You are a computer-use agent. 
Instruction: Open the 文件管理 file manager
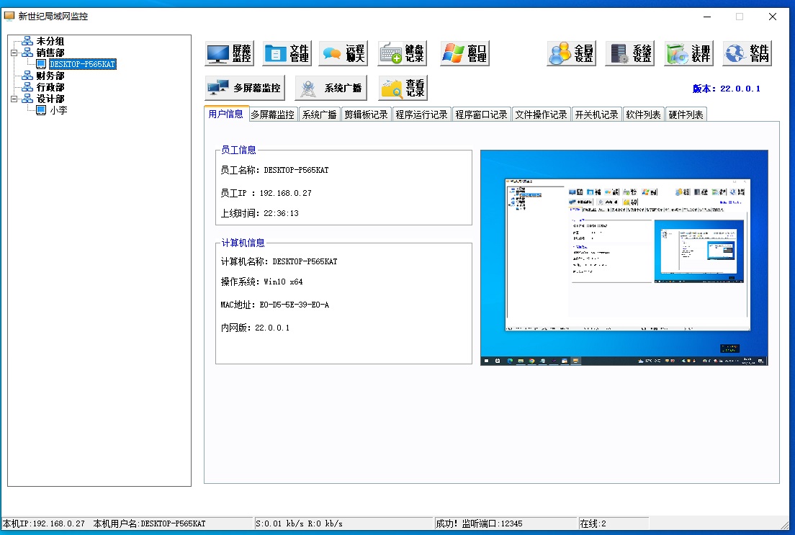point(287,53)
